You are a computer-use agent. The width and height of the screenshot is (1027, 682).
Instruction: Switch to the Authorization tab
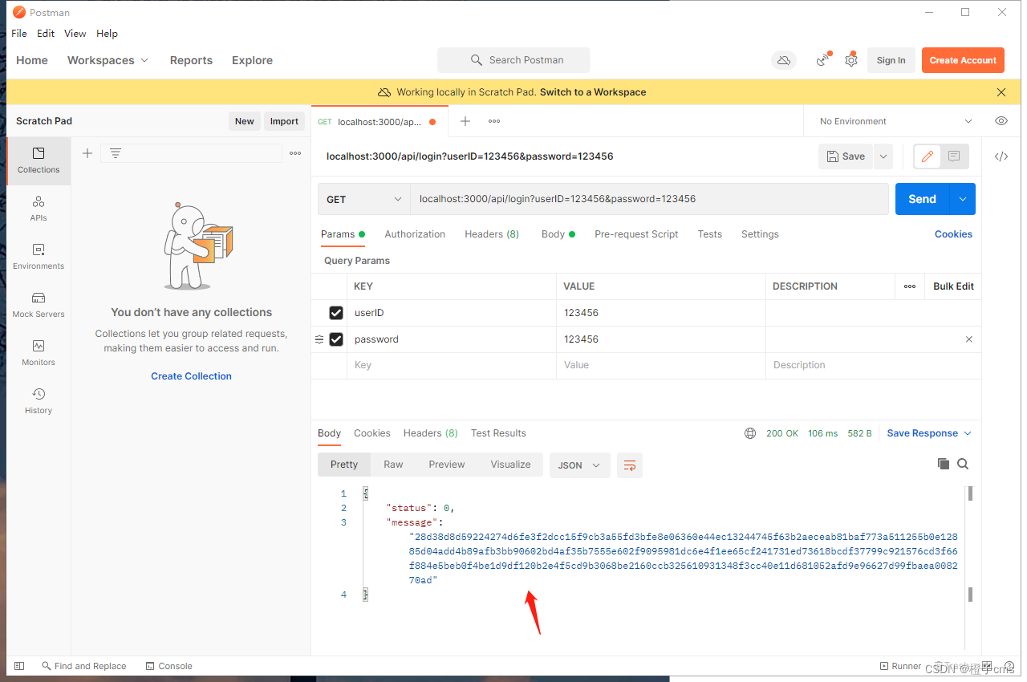point(415,234)
